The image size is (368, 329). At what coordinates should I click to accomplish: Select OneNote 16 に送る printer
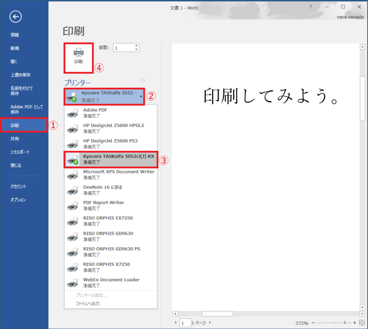point(111,190)
